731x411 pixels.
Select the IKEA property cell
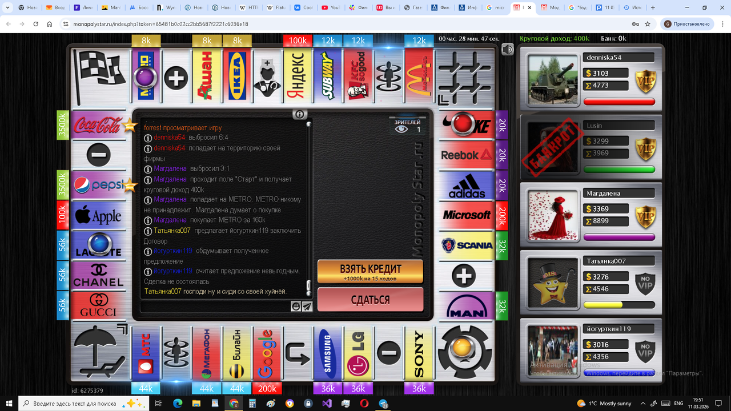[236, 77]
